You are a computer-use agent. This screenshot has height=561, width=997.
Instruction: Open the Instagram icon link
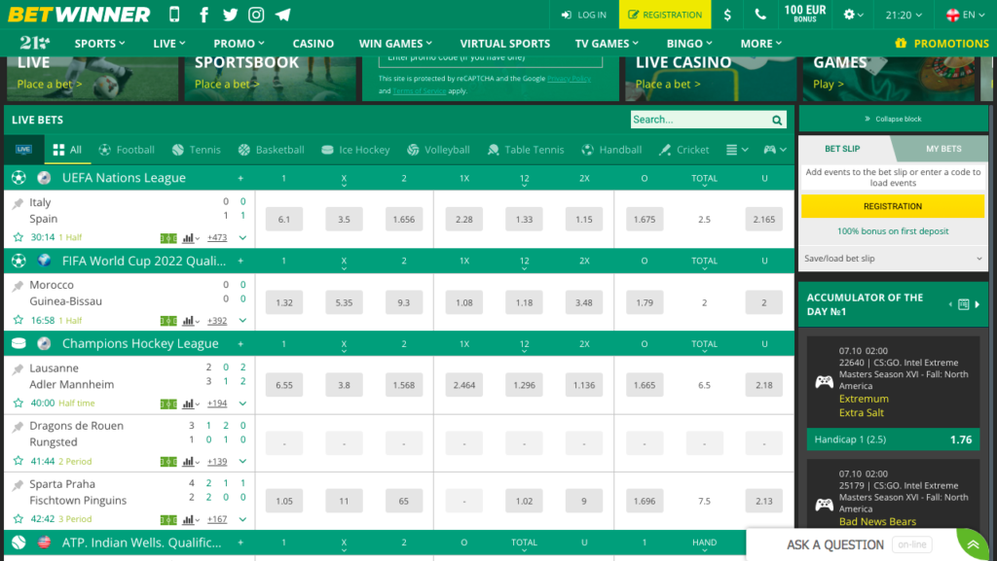tap(256, 15)
